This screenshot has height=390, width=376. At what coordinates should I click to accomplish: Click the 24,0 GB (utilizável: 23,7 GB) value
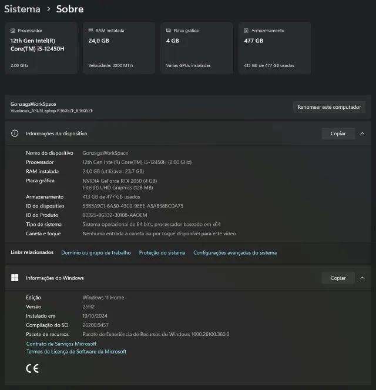113,171
